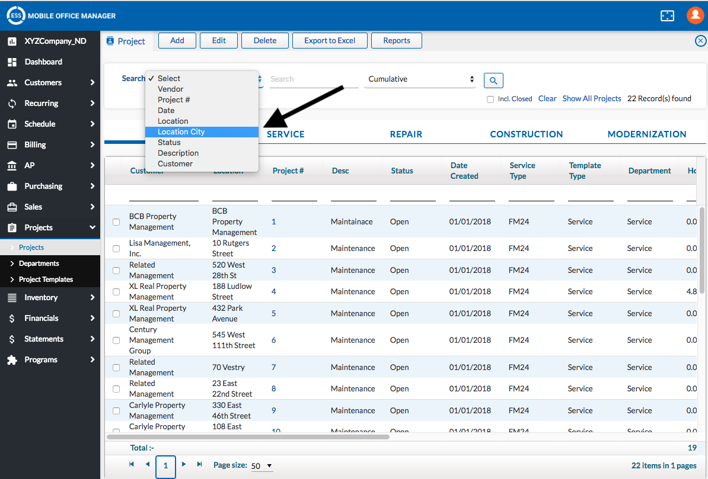The image size is (708, 479).
Task: Close the Project panel with X icon
Action: pos(700,41)
